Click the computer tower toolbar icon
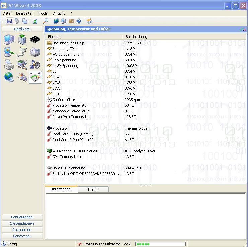This screenshot has height=247, width=248. point(64,21)
